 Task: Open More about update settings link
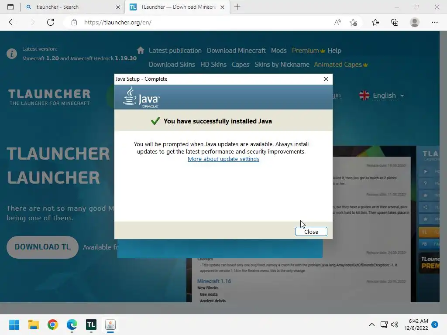(223, 159)
